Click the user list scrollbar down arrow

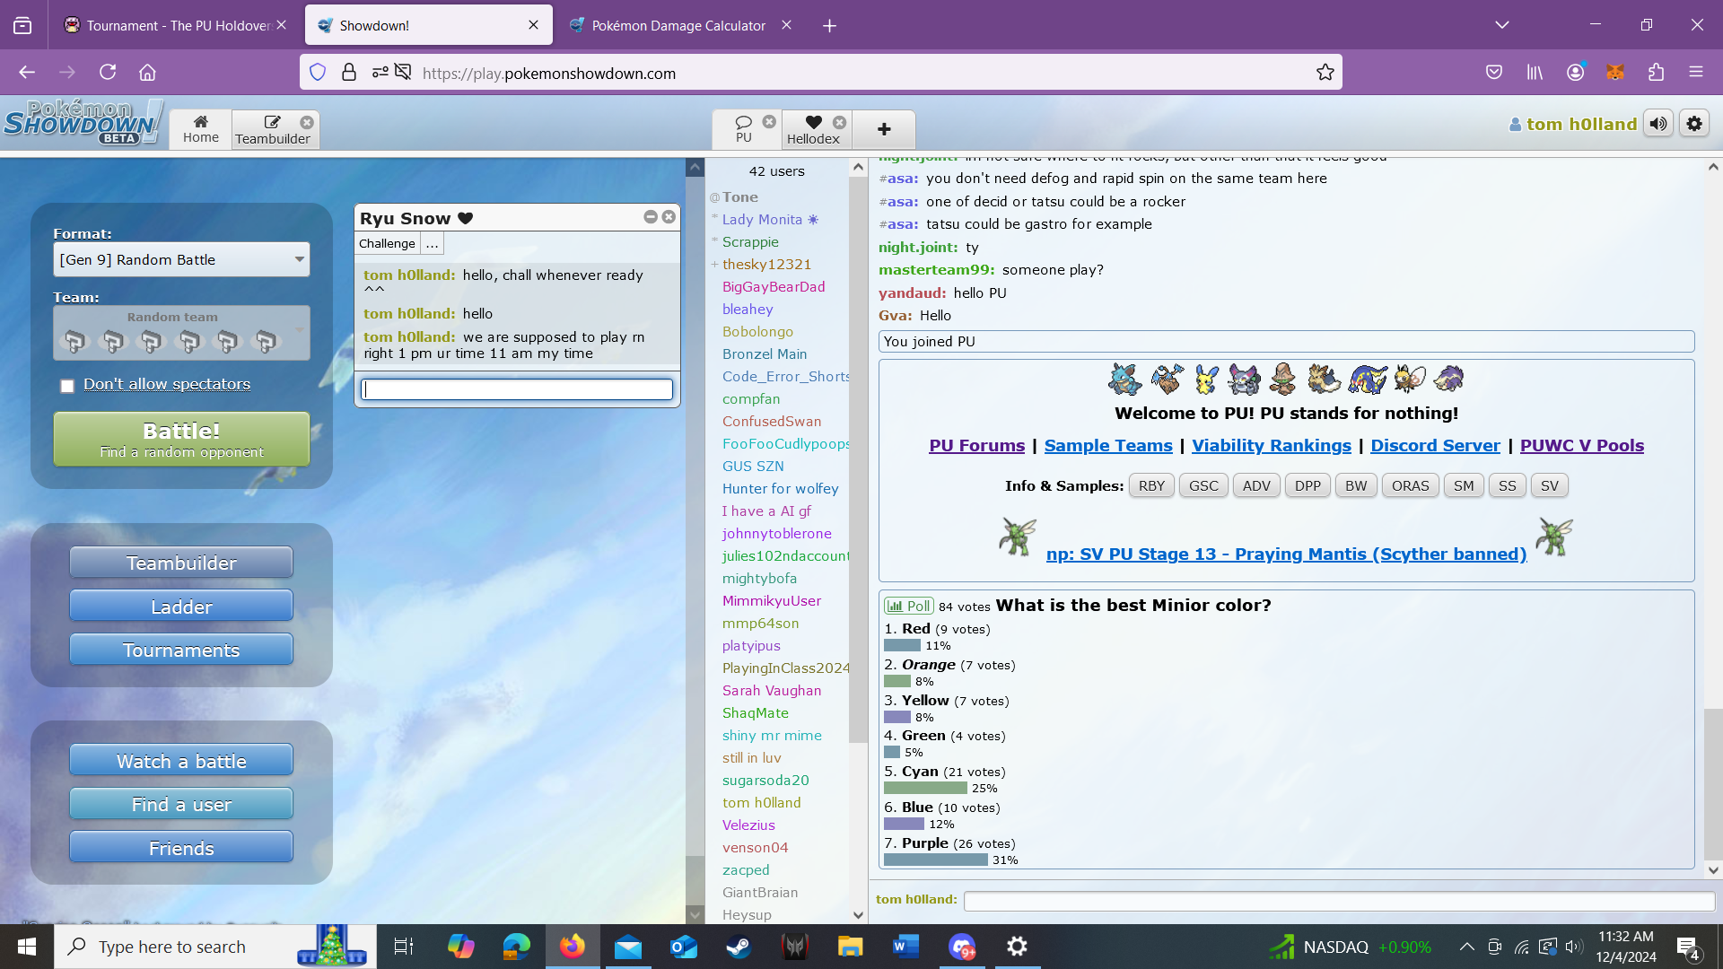point(858,915)
